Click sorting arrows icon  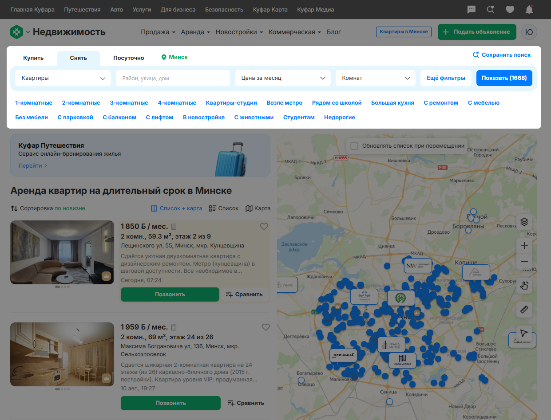[x=14, y=208]
